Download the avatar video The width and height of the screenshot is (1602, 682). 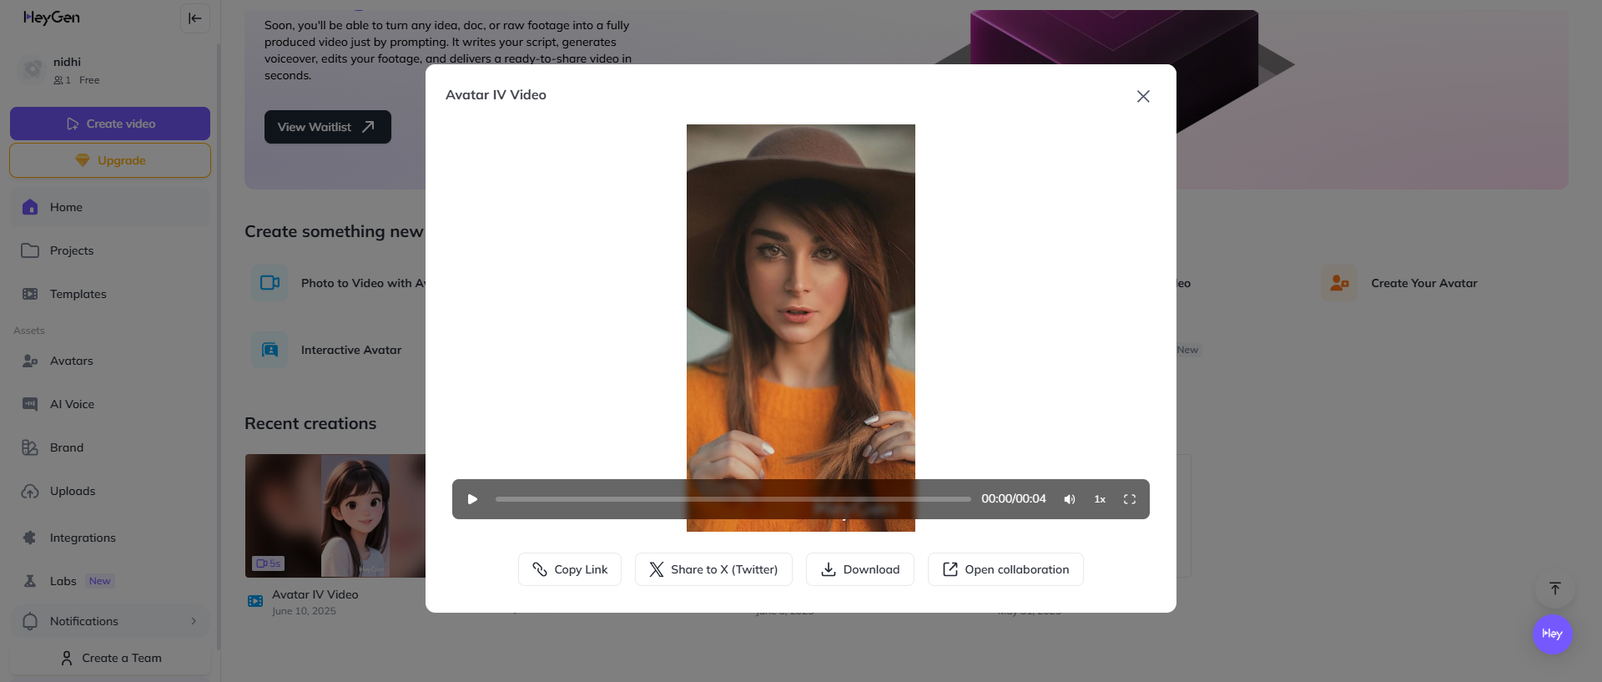coord(859,569)
